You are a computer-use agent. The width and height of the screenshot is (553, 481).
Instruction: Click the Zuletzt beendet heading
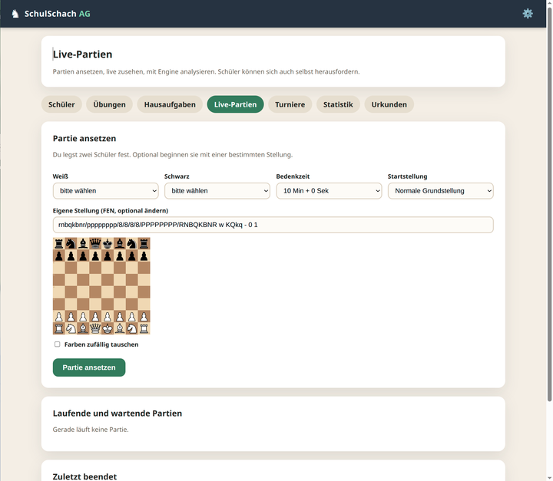pyautogui.click(x=84, y=476)
